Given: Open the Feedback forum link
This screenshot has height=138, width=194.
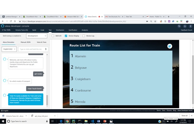Looking at the screenshot, I should (x=186, y=30).
